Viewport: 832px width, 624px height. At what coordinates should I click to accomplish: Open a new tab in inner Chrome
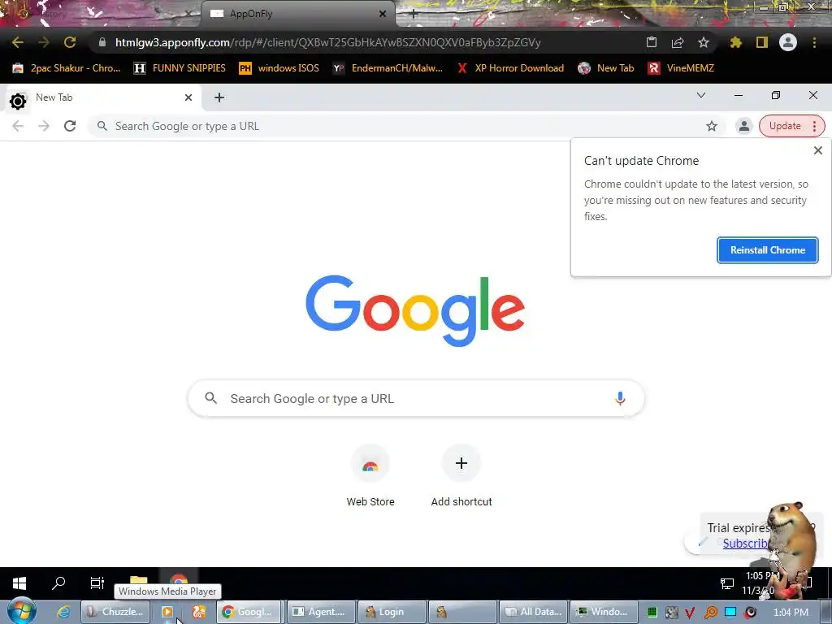[219, 97]
